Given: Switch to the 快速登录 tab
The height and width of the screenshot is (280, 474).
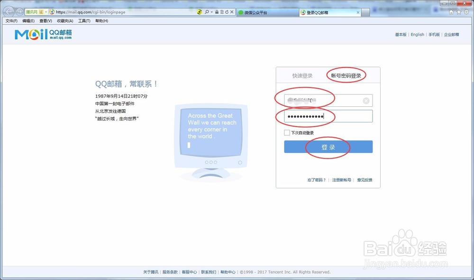Looking at the screenshot, I should coord(302,75).
